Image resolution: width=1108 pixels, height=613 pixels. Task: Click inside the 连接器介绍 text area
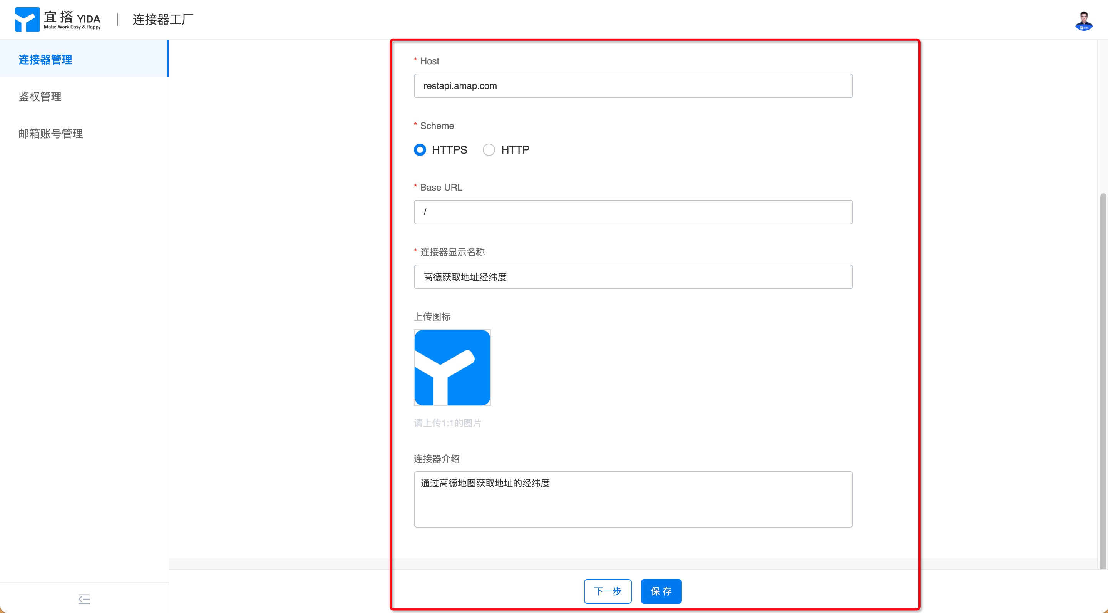633,499
